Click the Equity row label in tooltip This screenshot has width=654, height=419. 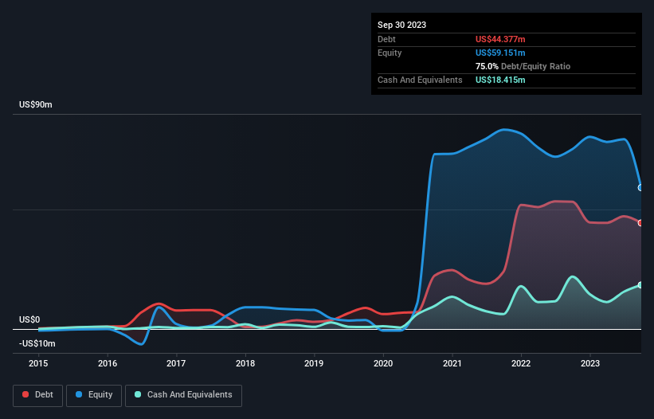tap(390, 53)
